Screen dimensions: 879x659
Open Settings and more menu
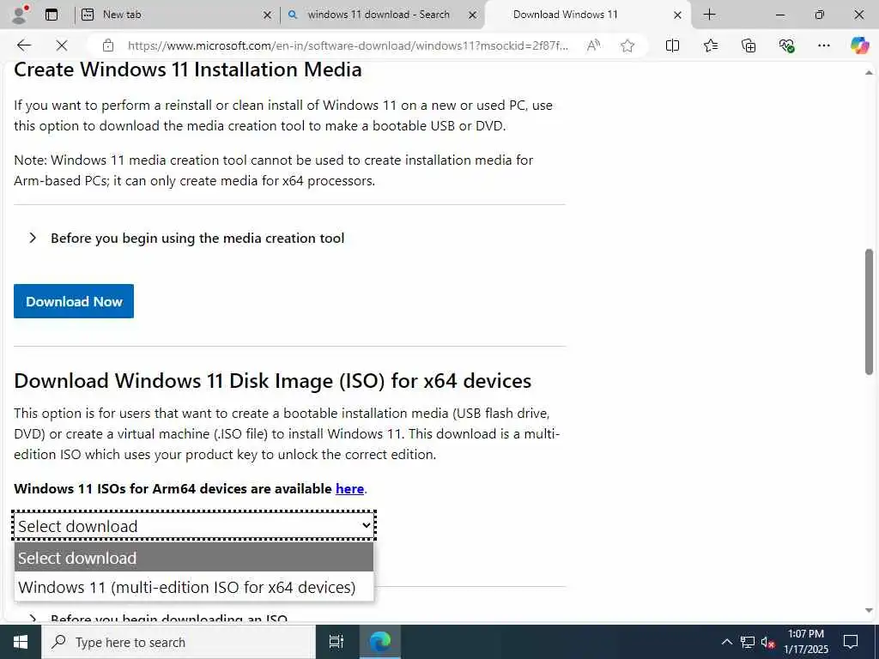(823, 45)
